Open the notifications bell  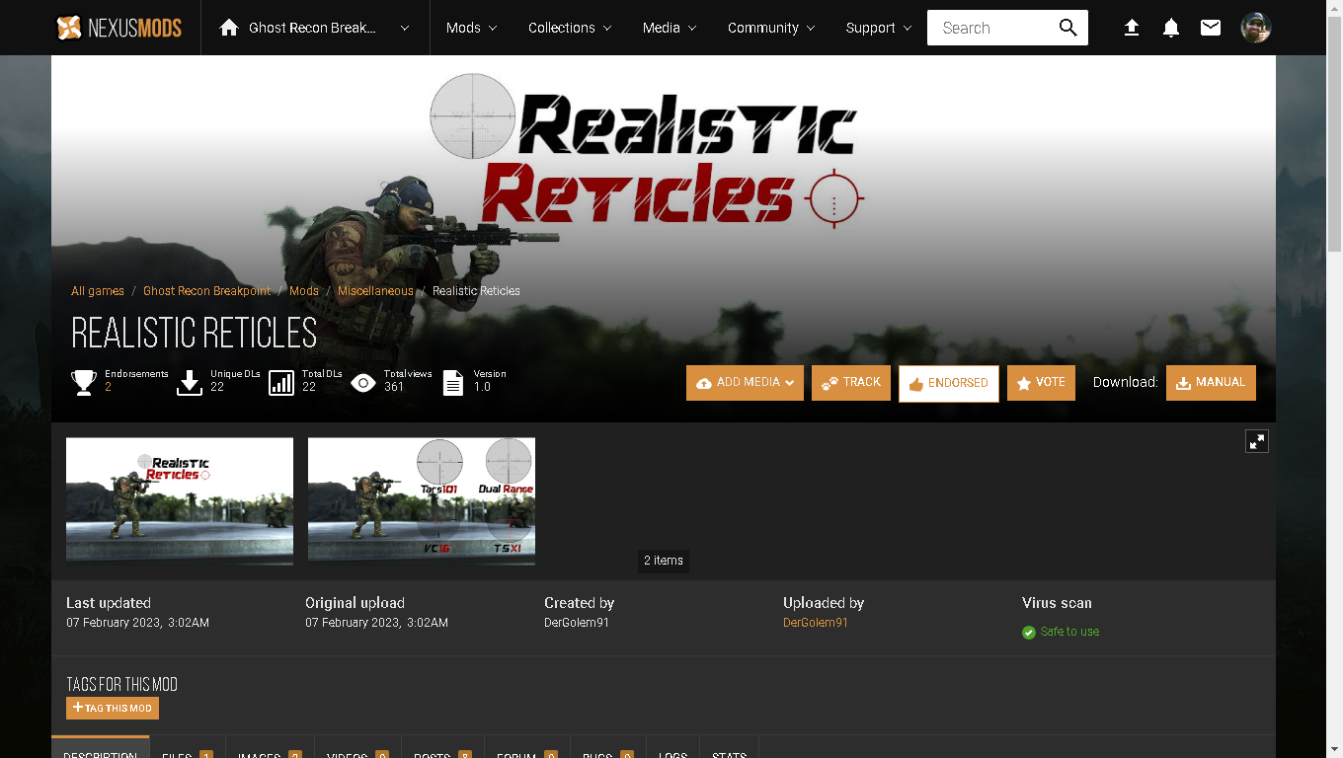(x=1171, y=28)
